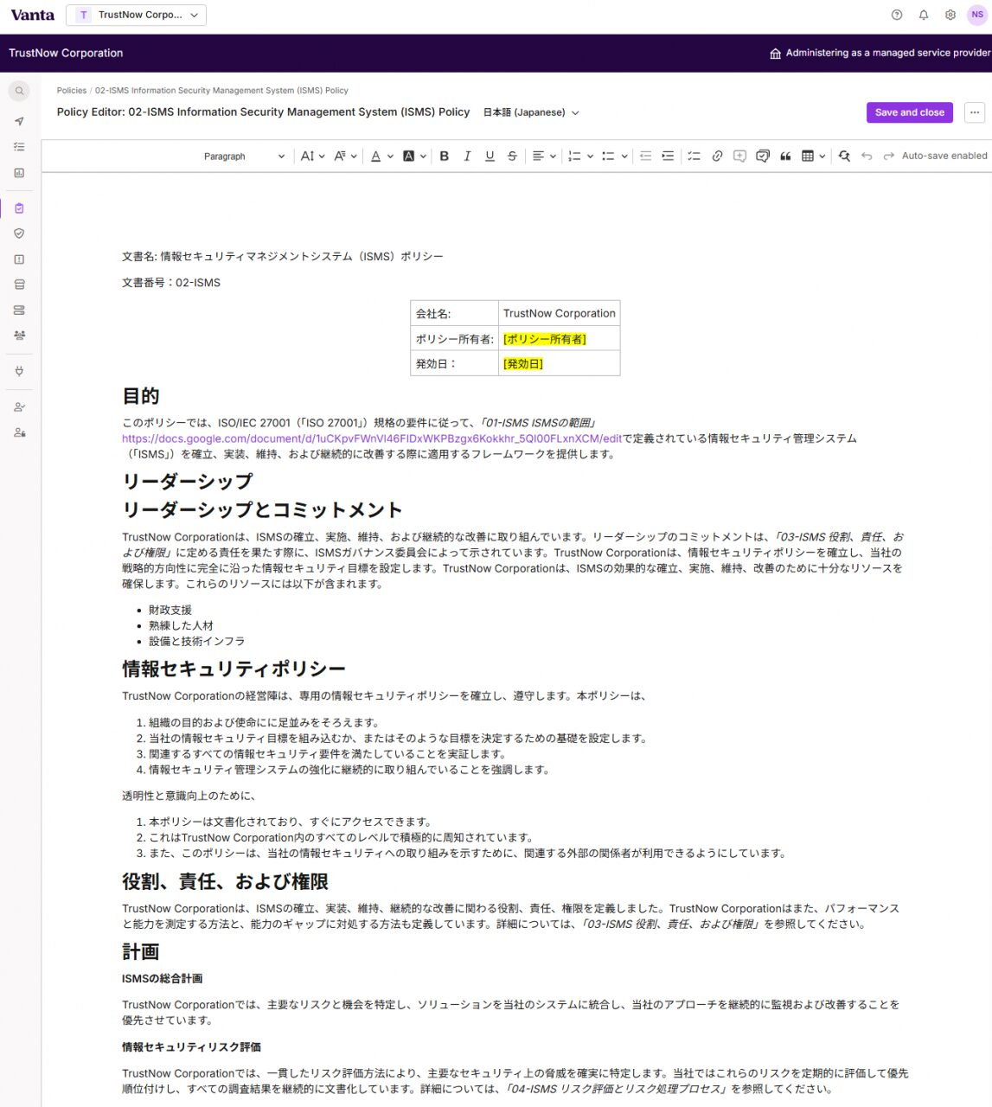This screenshot has width=992, height=1107.
Task: Open the font size dropdown
Action: [312, 157]
